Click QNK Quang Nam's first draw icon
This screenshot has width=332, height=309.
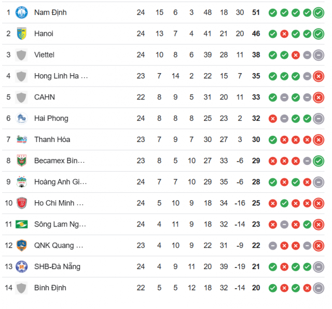[273, 246]
